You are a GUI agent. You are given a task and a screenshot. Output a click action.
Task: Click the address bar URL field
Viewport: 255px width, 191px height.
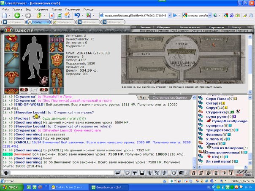pyautogui.click(x=135, y=16)
